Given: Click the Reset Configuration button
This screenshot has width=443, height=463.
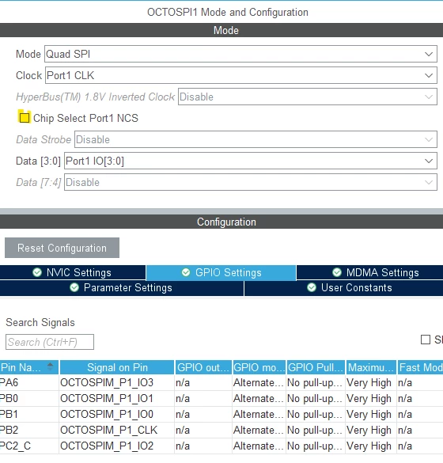Looking at the screenshot, I should tap(62, 248).
